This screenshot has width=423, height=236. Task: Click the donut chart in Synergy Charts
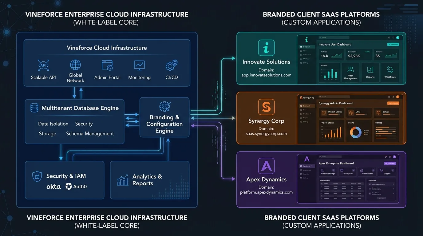click(x=356, y=132)
